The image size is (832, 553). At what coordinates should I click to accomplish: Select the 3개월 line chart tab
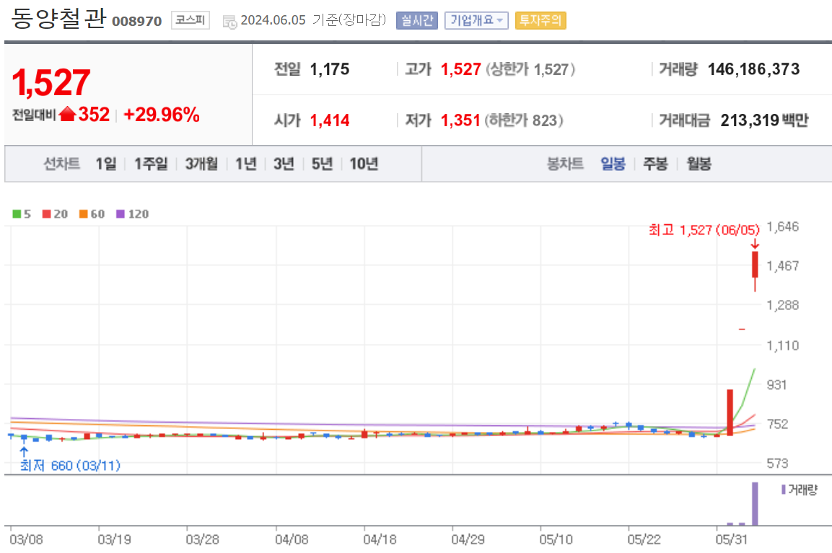pyautogui.click(x=201, y=164)
